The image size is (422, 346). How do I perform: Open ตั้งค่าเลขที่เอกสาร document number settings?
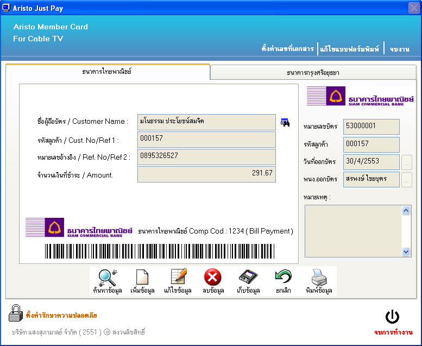[287, 49]
